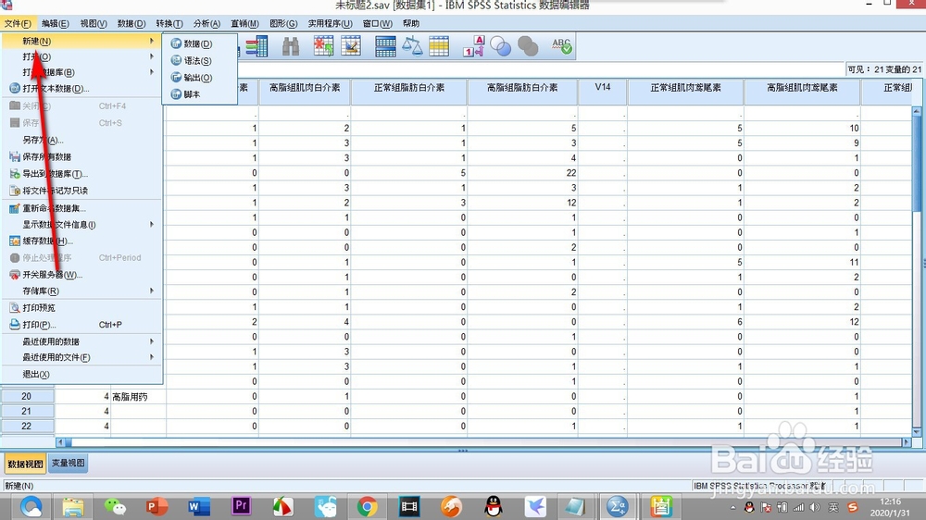Viewport: 926px width, 520px height.
Task: Open the 数据(D) menu in menu bar
Action: click(131, 23)
